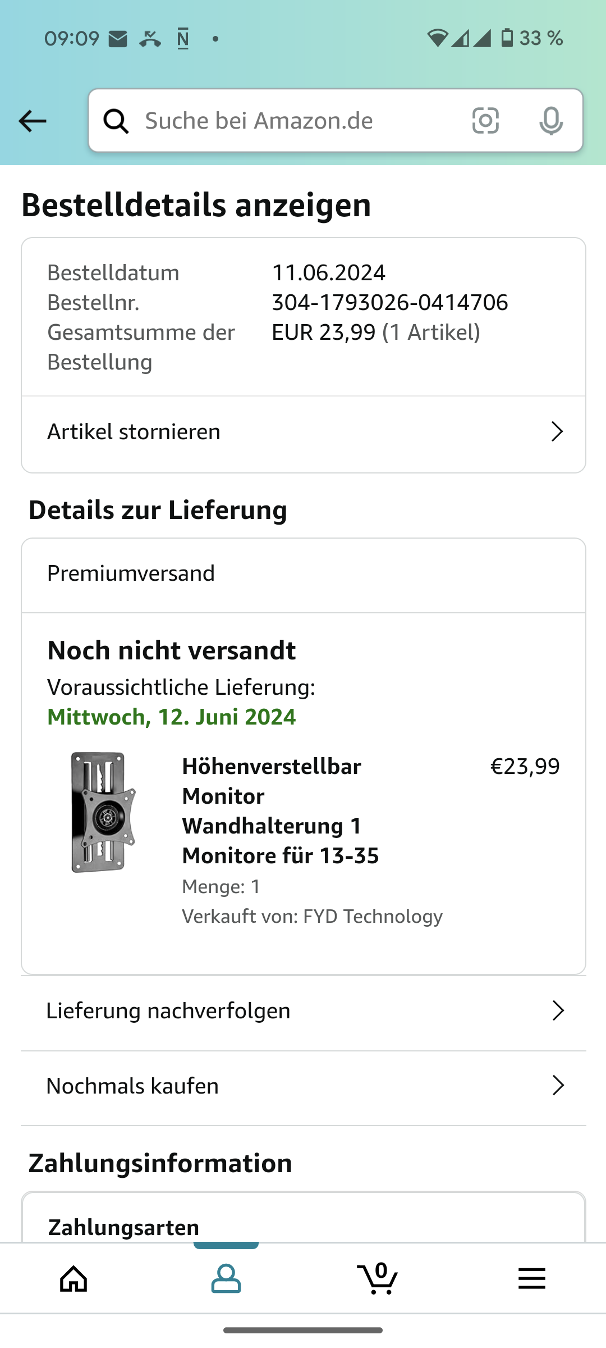The height and width of the screenshot is (1348, 606).
Task: Open the account profile tab
Action: coord(226,1279)
